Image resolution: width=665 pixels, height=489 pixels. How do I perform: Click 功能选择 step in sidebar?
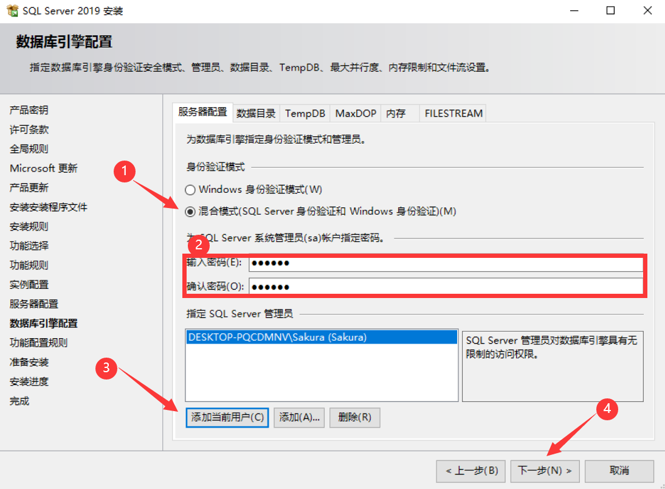29,246
